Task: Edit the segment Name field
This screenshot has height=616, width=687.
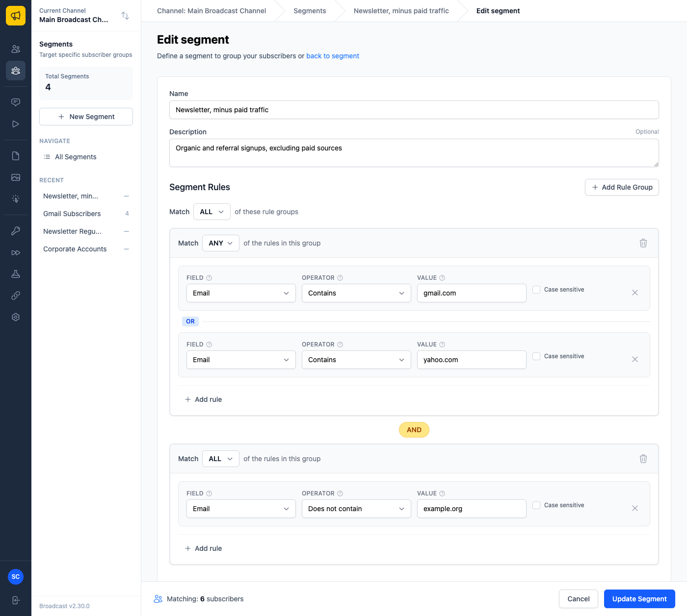Action: point(414,110)
